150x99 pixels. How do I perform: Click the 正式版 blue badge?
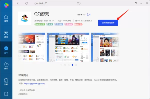tap(58, 24)
